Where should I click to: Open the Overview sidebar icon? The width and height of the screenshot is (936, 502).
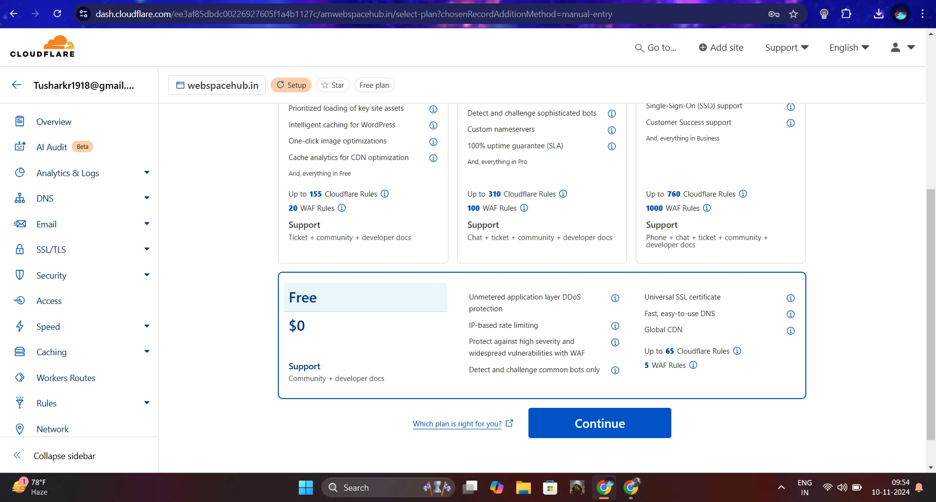19,121
